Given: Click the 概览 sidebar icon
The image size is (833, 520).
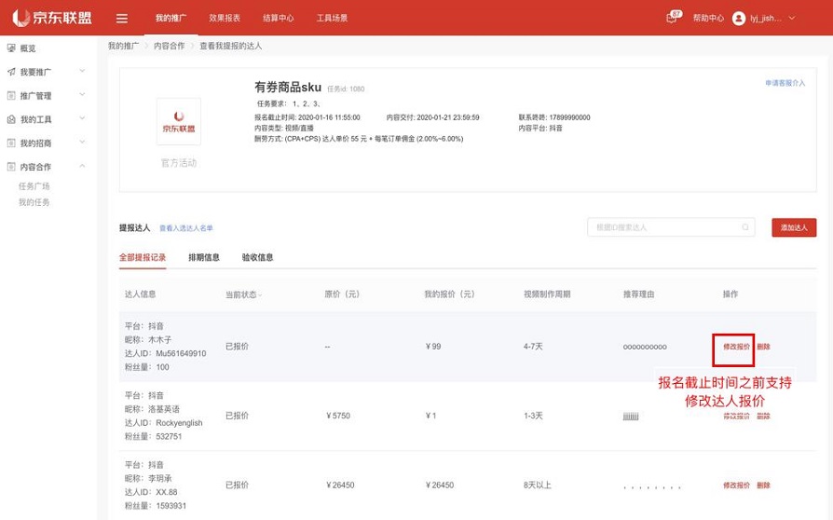Looking at the screenshot, I should (x=11, y=48).
